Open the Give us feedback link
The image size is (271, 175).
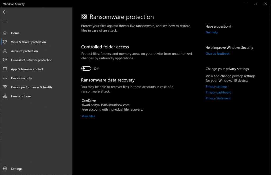[217, 53]
